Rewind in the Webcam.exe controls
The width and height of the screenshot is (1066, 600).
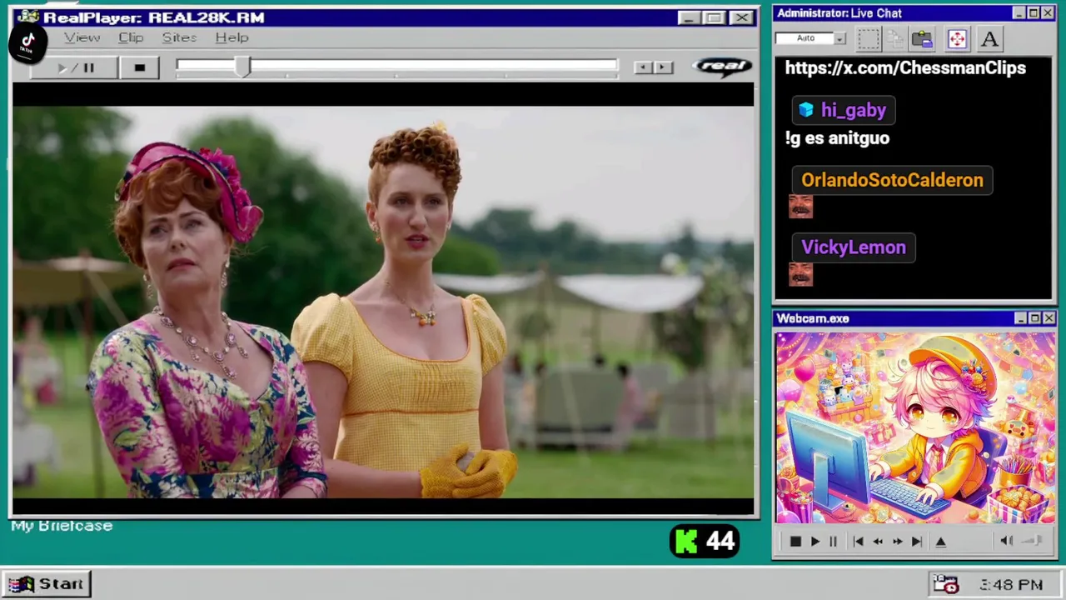pyautogui.click(x=877, y=542)
